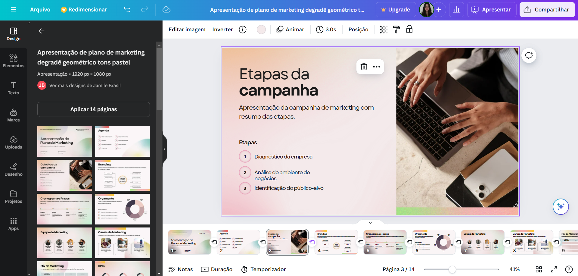Undo the last action
The image size is (578, 276).
click(127, 10)
